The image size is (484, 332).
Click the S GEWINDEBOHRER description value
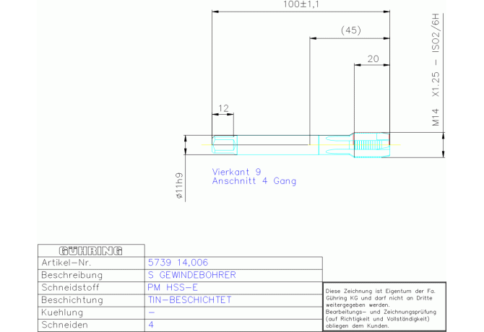pos(191,275)
